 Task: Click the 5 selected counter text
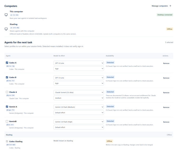pyautogui.click(x=169, y=42)
